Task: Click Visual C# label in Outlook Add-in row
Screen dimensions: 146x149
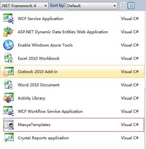Action: pyautogui.click(x=130, y=71)
